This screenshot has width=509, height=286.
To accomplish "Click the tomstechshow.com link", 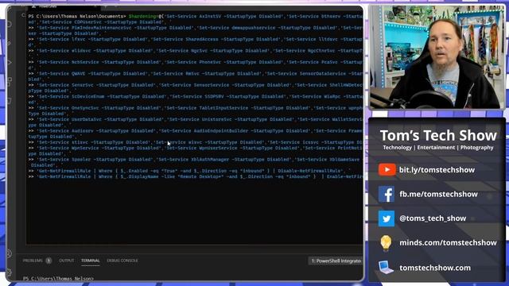I will click(435, 268).
